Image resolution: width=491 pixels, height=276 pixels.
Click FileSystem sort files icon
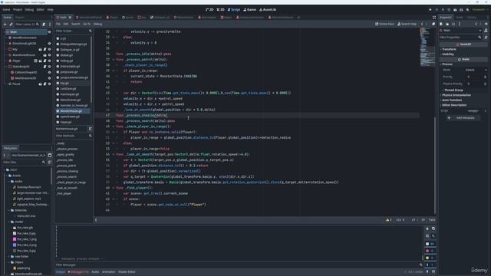(49, 163)
